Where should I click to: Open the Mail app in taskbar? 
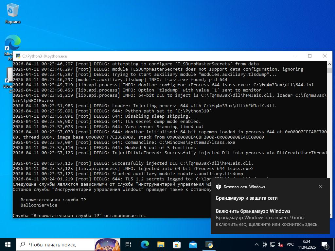pos(193,244)
